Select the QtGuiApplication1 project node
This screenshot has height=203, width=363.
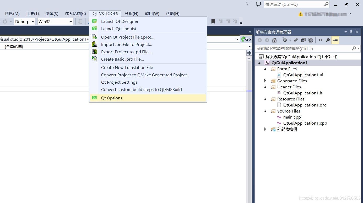(289, 63)
